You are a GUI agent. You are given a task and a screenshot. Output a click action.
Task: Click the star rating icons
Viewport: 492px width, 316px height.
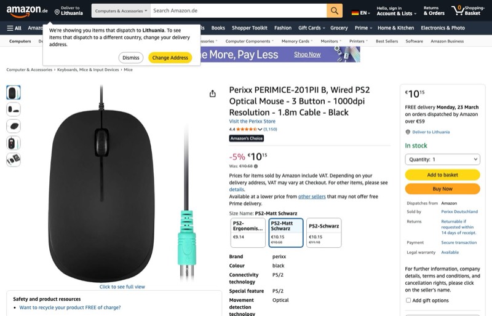pyautogui.click(x=247, y=130)
